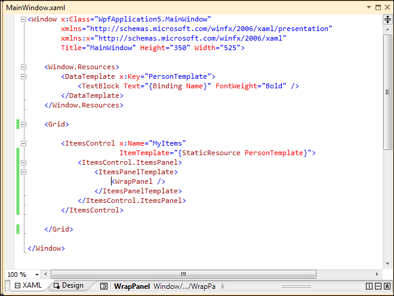Collapse the DataTemplate outline node
Screen dimensions: 394x296
[23, 76]
